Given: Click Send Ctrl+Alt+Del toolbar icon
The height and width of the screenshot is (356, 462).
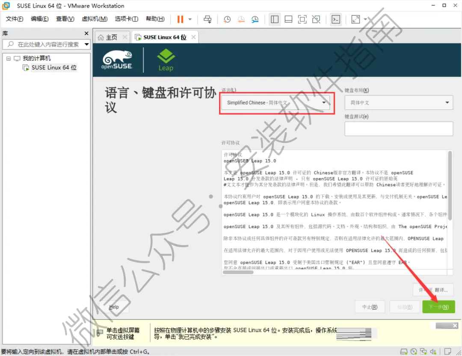Looking at the screenshot, I should click(207, 19).
